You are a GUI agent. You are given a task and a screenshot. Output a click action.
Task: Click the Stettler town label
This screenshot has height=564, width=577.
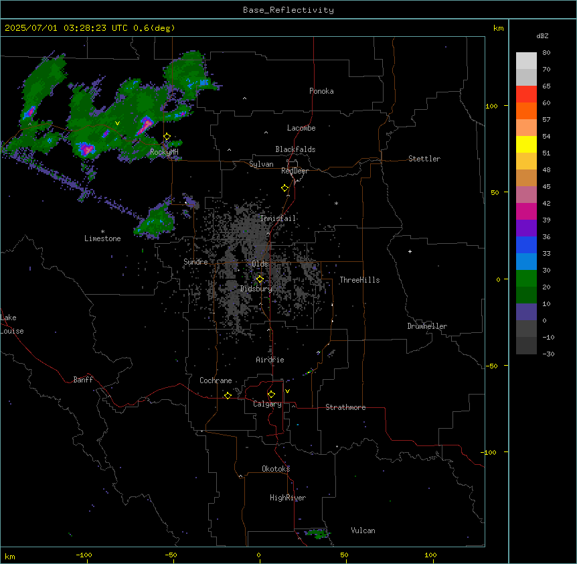(424, 159)
